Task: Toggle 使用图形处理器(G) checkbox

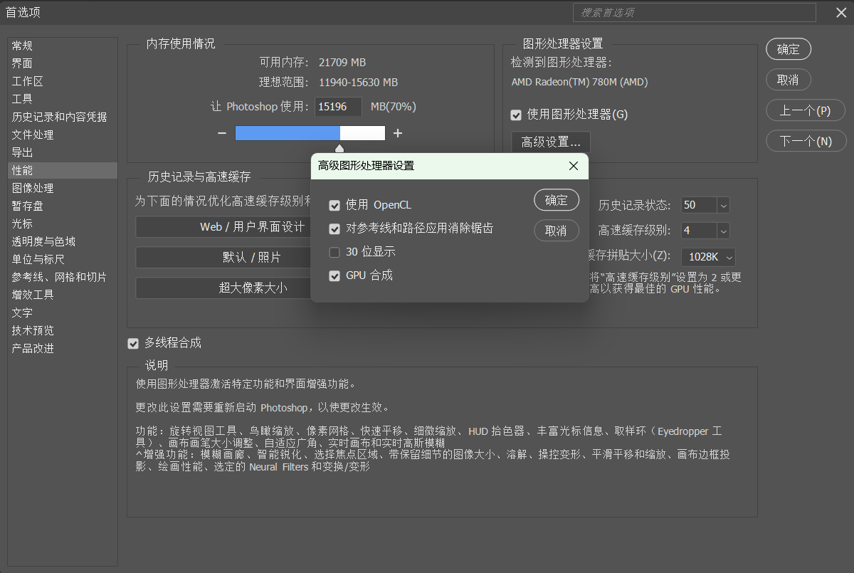Action: pyautogui.click(x=517, y=115)
